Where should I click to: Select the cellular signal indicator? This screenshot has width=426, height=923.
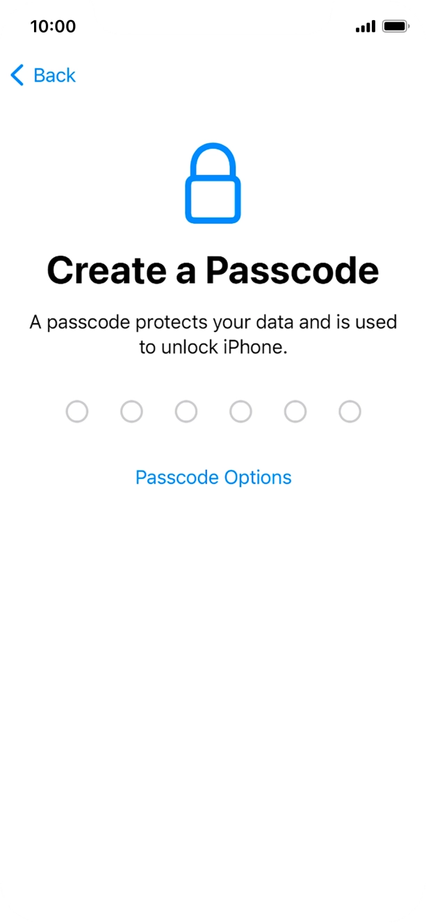point(364,25)
